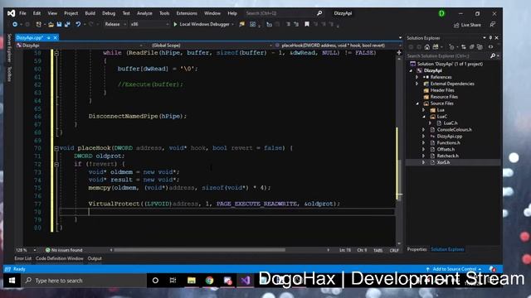Click the search magnifier in the title bar
531x298 pixels.
click(319, 13)
